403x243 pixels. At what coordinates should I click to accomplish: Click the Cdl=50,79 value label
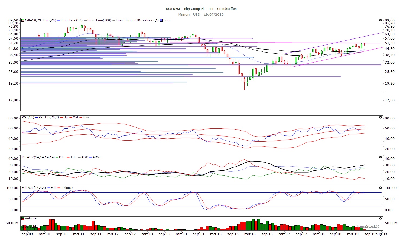[x=33, y=20]
